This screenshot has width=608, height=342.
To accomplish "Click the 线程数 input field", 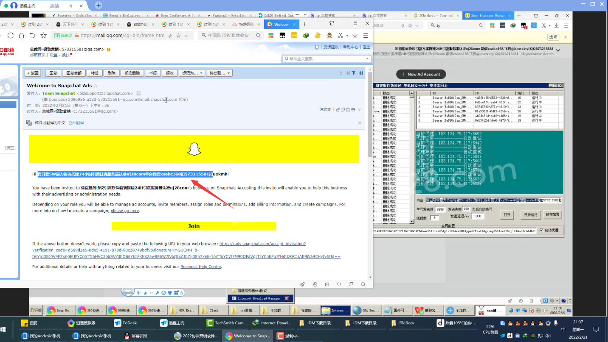I will (x=434, y=218).
